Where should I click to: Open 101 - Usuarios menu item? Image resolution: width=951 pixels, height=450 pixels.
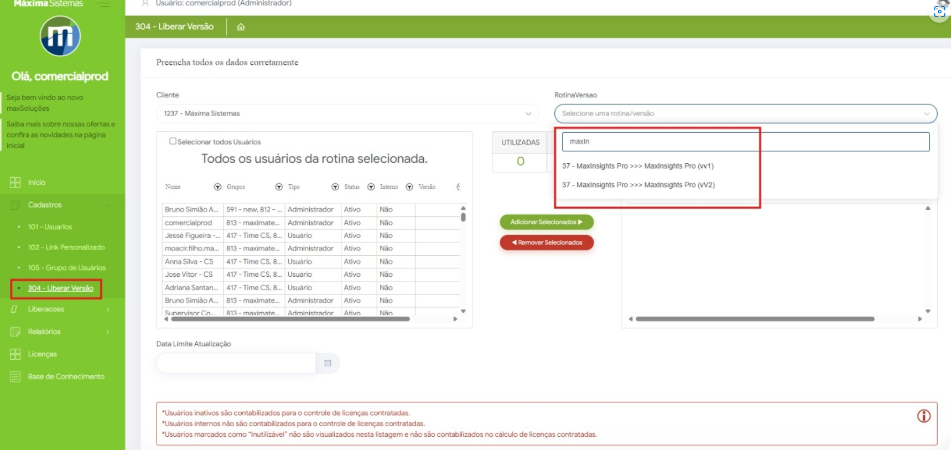coord(50,227)
